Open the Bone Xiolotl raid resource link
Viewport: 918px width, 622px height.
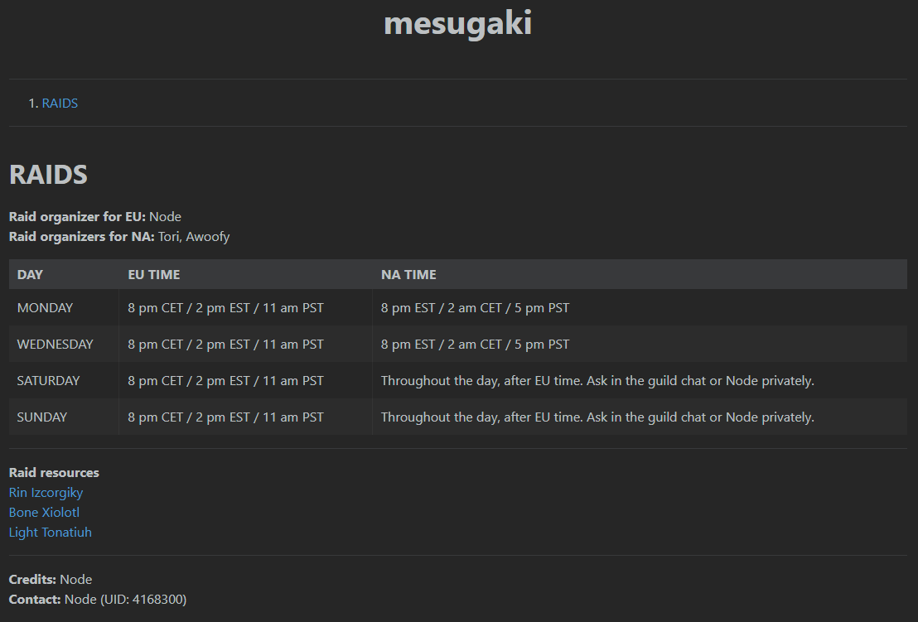(44, 513)
